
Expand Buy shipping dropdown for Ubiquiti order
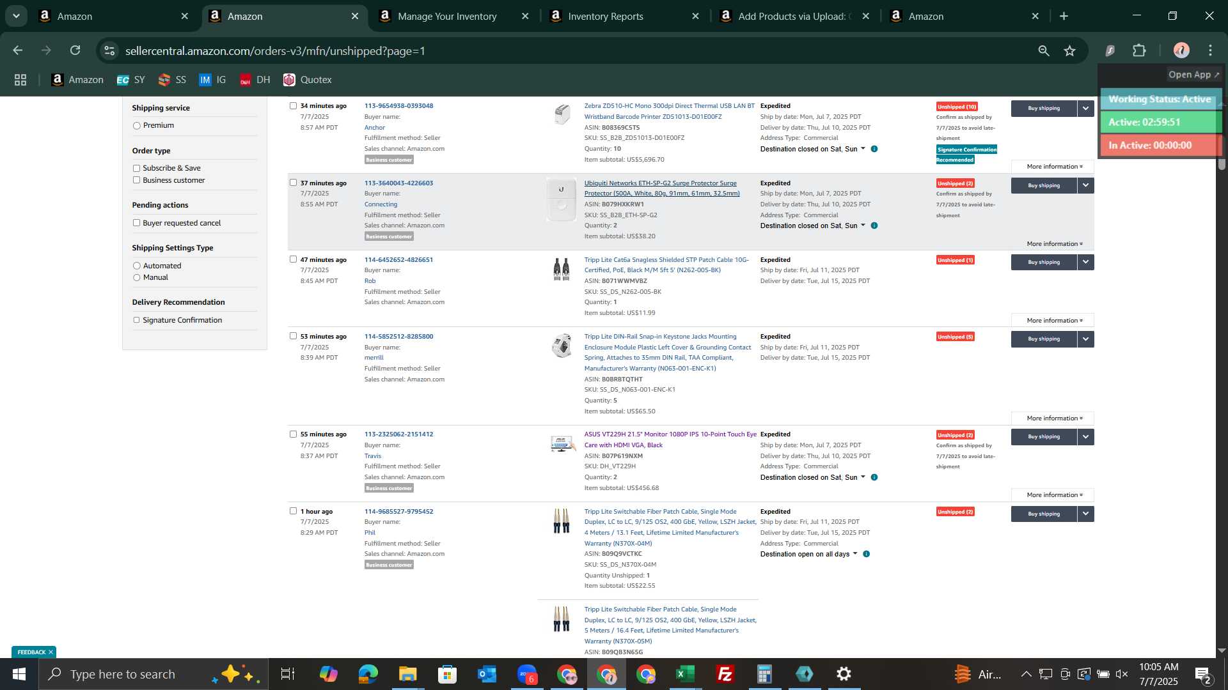pos(1085,185)
